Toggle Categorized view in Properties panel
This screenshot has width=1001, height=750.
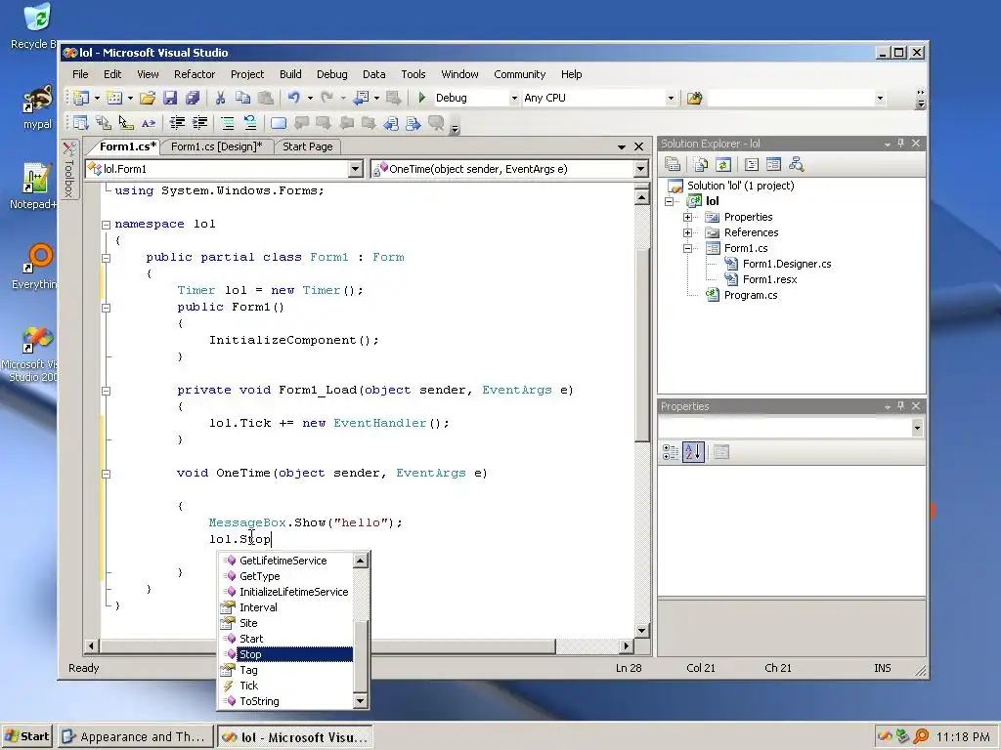pyautogui.click(x=671, y=452)
